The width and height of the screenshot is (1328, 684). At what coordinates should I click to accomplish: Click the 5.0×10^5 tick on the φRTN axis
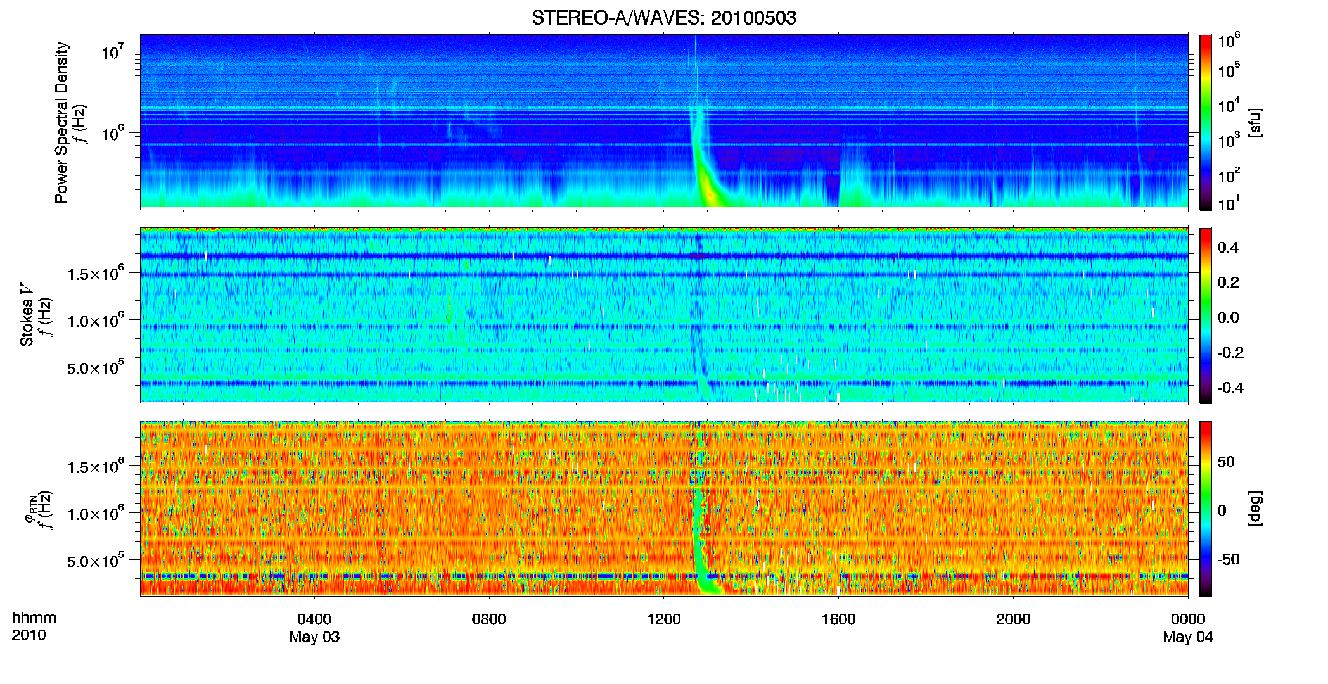point(96,560)
